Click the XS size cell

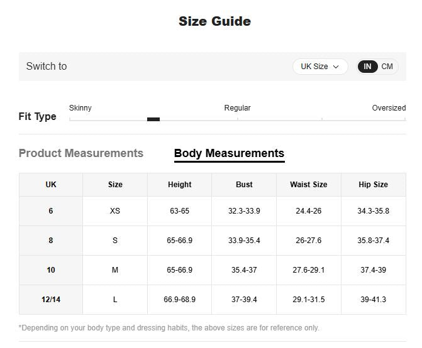click(x=115, y=211)
